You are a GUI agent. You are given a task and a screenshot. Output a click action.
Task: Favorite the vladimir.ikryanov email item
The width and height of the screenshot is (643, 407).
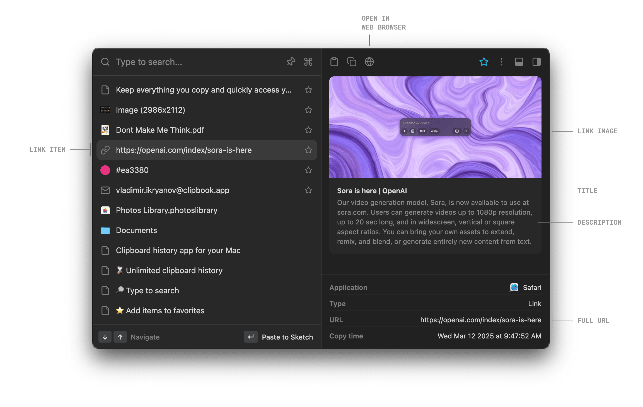coord(308,190)
